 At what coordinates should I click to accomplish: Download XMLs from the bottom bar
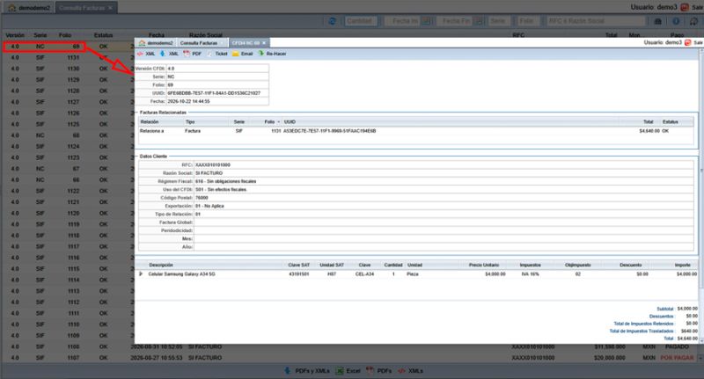point(411,371)
